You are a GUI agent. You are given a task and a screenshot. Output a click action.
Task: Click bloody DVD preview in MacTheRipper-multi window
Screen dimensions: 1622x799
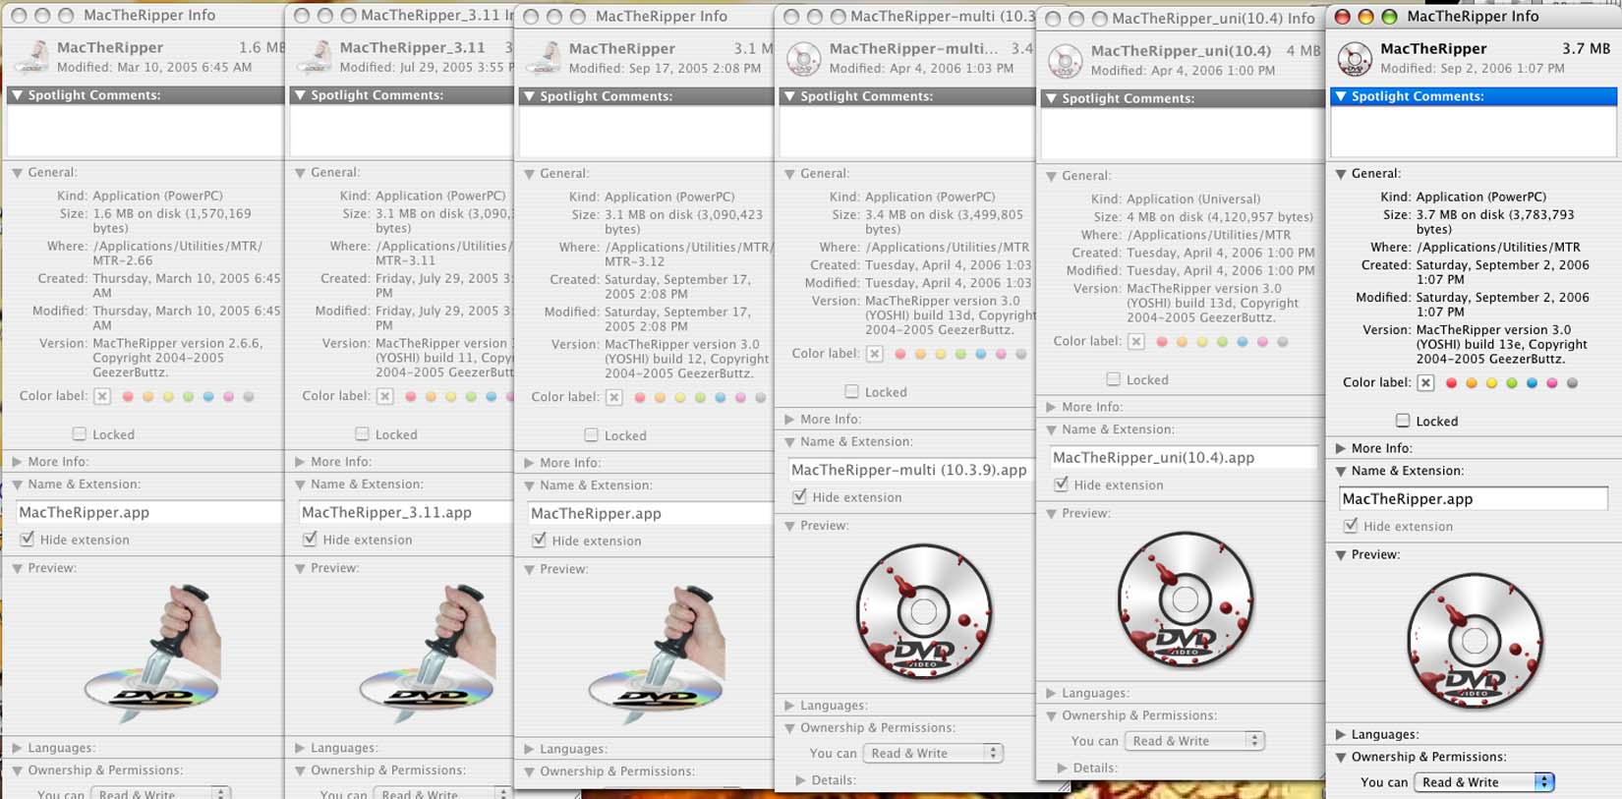(x=923, y=611)
